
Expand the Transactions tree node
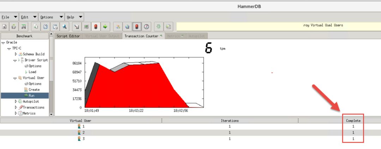[16, 108]
